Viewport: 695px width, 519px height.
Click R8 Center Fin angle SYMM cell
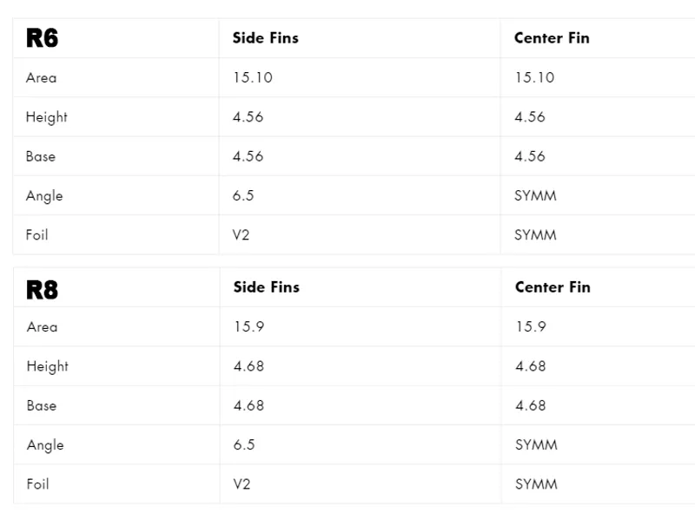(x=536, y=445)
